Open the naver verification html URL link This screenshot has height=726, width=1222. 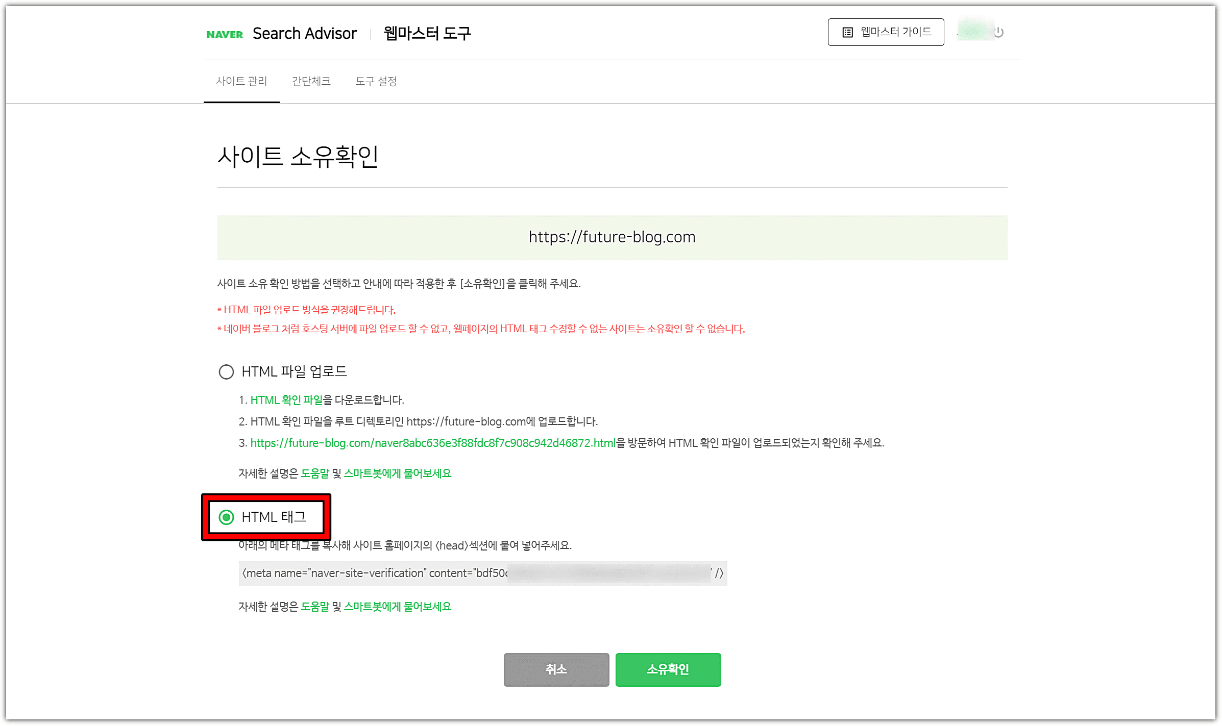(433, 443)
